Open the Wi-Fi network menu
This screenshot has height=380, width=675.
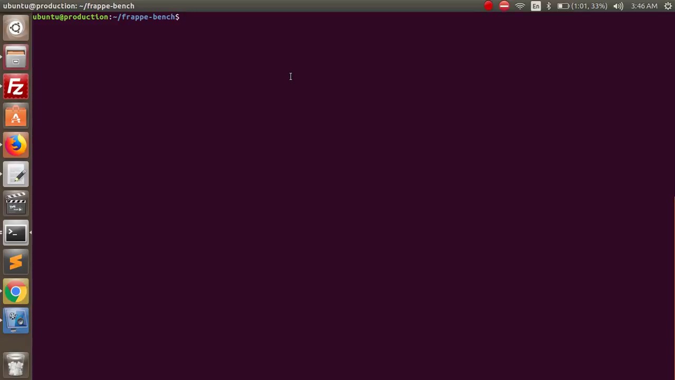[520, 6]
